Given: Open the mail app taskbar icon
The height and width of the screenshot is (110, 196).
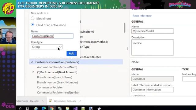Looking at the screenshot, I should click(x=99, y=108).
